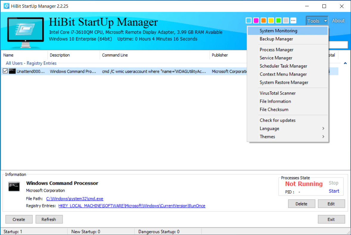Viewport: 351px width, 235px height.
Task: Click the Create button
Action: (x=19, y=219)
